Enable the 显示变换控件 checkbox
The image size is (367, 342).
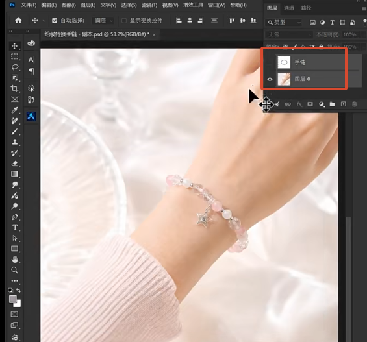click(124, 21)
